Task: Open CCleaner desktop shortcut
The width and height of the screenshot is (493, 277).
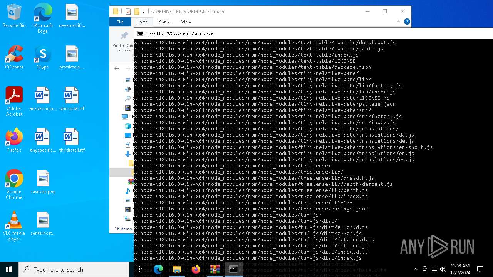Action: tap(14, 58)
